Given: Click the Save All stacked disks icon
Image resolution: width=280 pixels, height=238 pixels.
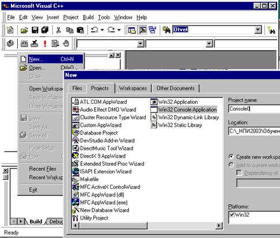Looking at the screenshot, I should click(x=45, y=30).
